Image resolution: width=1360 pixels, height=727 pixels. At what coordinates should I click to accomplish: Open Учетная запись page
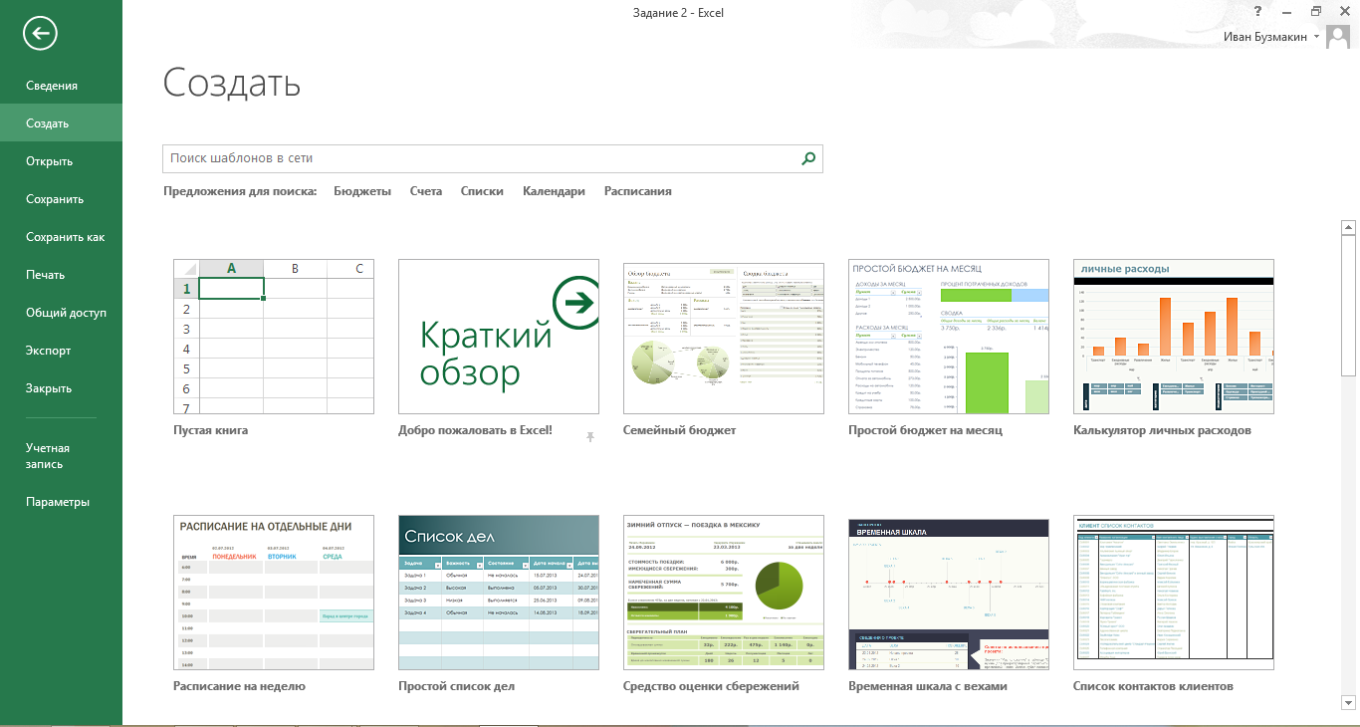click(61, 456)
